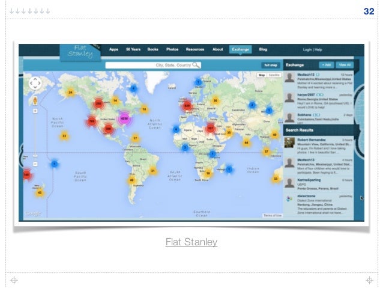
Task: Click the yellow 43 cluster near New Zealand
Action: [x=40, y=192]
